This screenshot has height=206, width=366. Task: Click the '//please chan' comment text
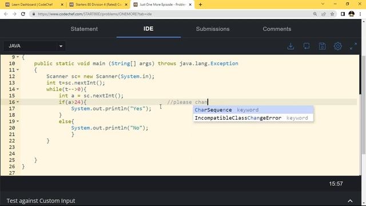187,102
